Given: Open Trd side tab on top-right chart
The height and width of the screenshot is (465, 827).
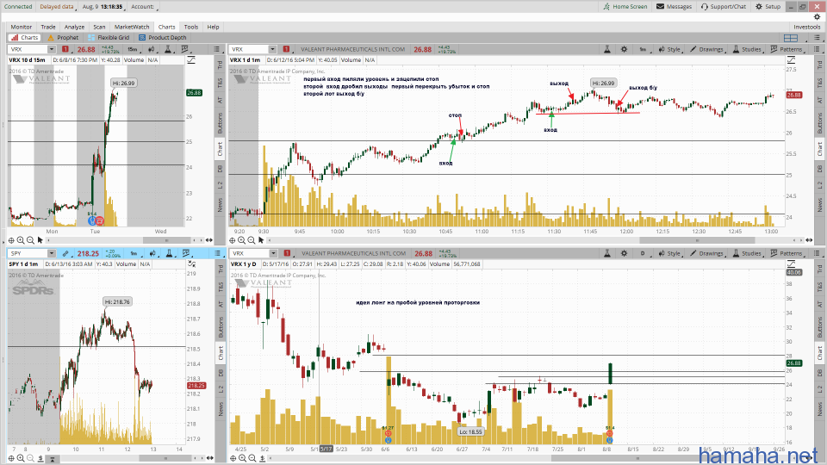Looking at the screenshot, I should point(819,65).
